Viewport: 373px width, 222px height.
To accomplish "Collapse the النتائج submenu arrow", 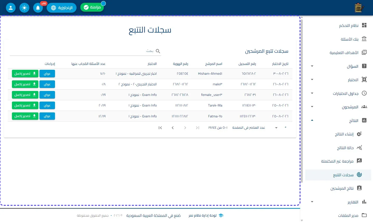I will pyautogui.click(x=312, y=120).
